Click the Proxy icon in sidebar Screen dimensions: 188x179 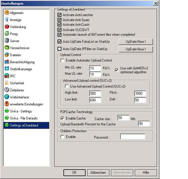coord(7,34)
